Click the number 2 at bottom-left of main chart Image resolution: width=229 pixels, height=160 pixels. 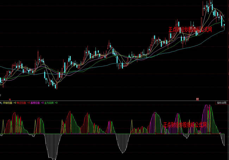point(1,95)
